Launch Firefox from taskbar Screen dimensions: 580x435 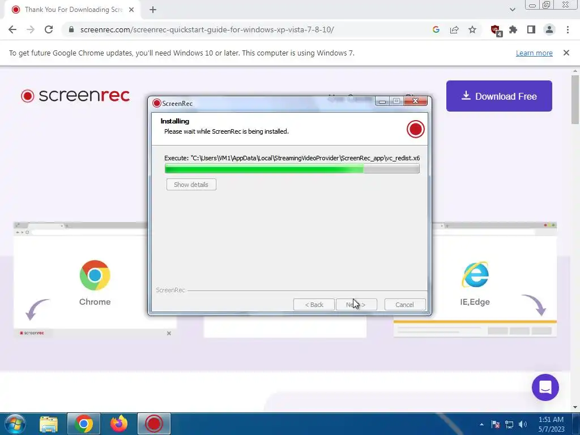click(x=119, y=424)
